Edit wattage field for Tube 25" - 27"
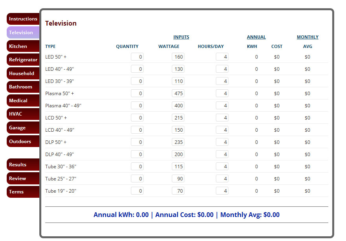Image resolution: width=346 pixels, height=241 pixels. pyautogui.click(x=178, y=179)
